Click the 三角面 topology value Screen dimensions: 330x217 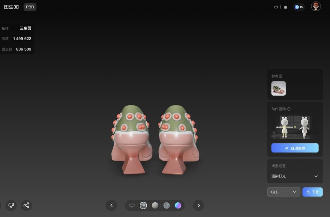[25, 28]
